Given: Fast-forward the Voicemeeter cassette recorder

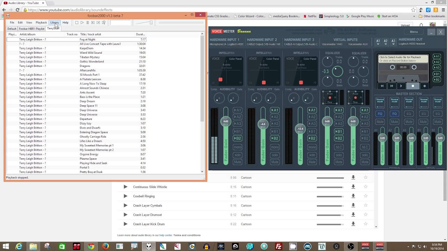Looking at the screenshot, I should click(391, 86).
